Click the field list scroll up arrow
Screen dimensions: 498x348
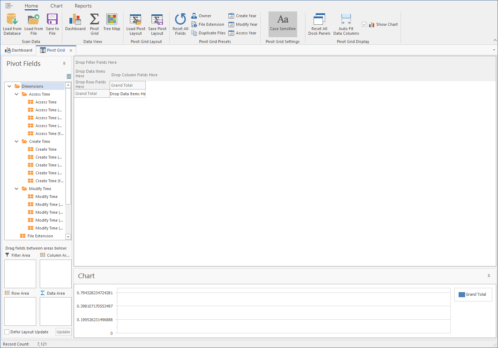click(x=68, y=85)
